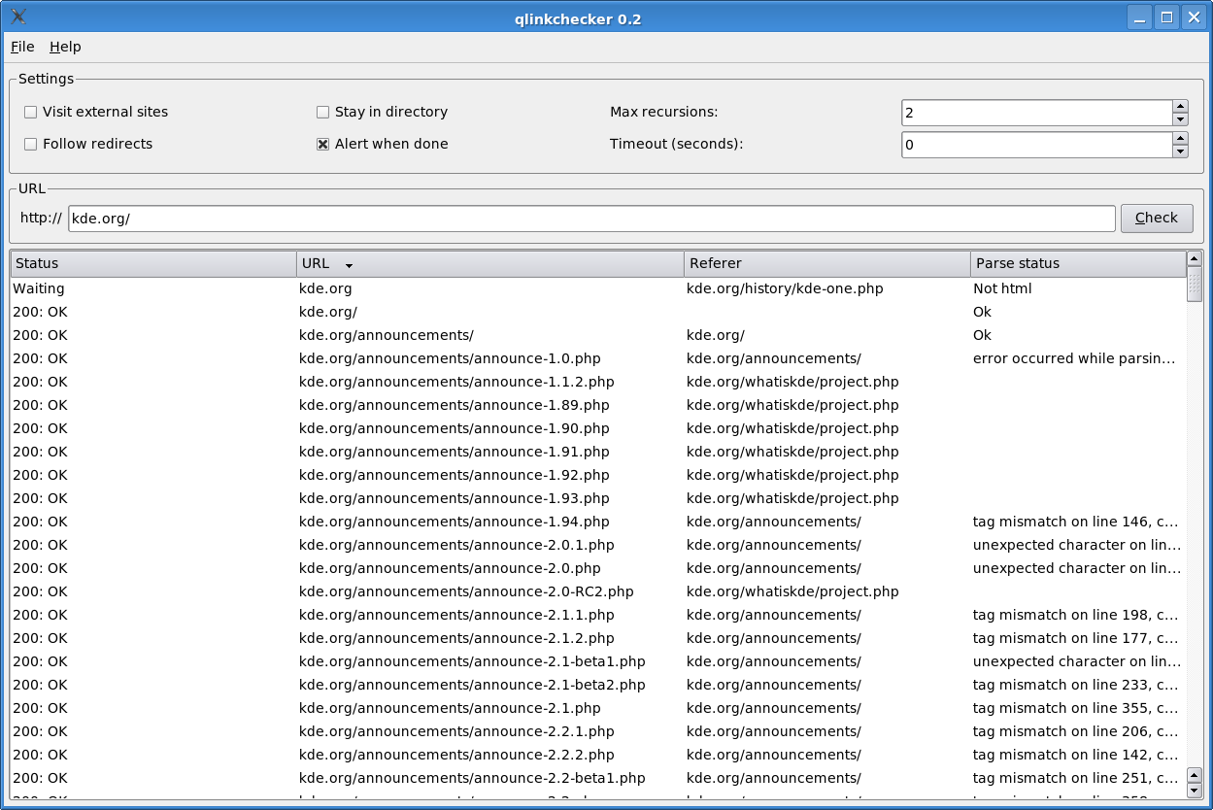Start link check with Check button
1213x810 pixels.
[x=1157, y=218]
